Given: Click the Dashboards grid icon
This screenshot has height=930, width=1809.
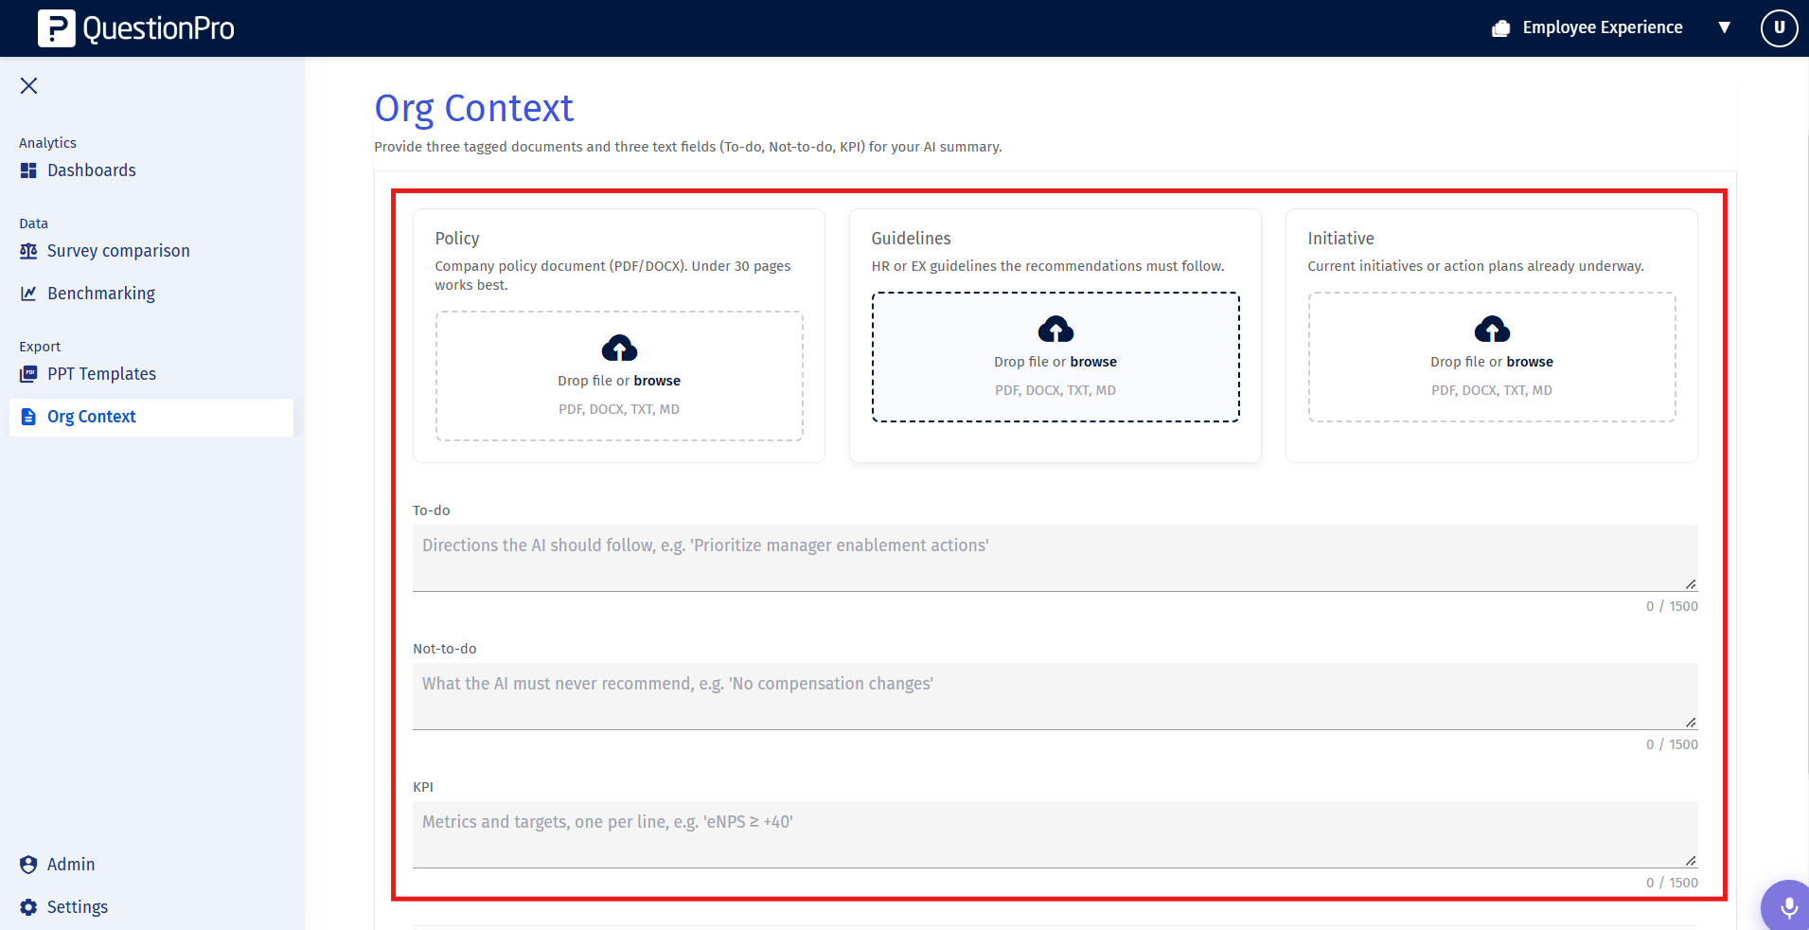Looking at the screenshot, I should click(28, 170).
